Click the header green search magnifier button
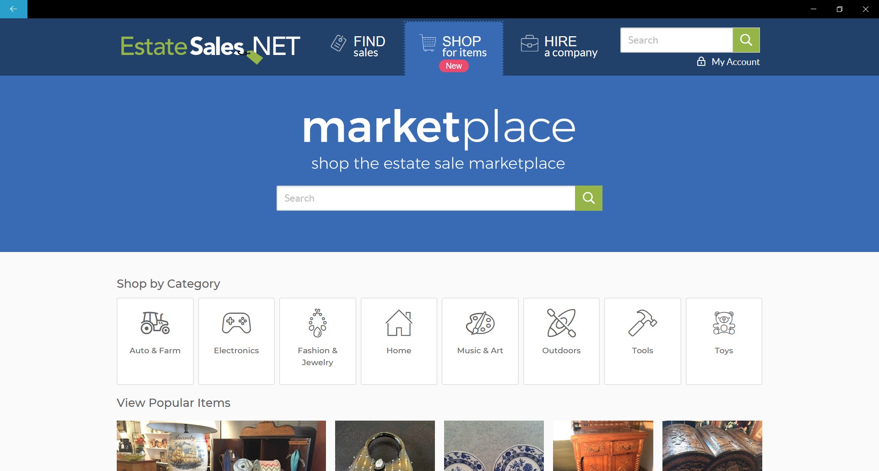The width and height of the screenshot is (879, 471). click(x=746, y=40)
